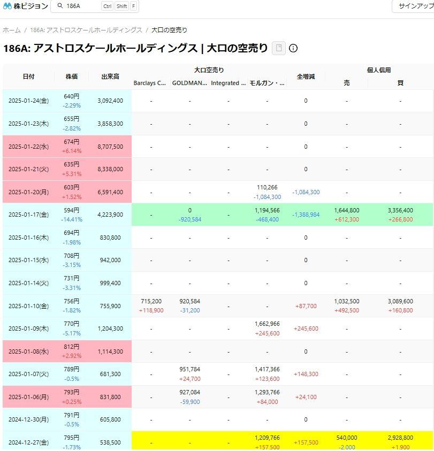Click the copy page icon beside title
The image size is (434, 451).
pyautogui.click(x=278, y=48)
